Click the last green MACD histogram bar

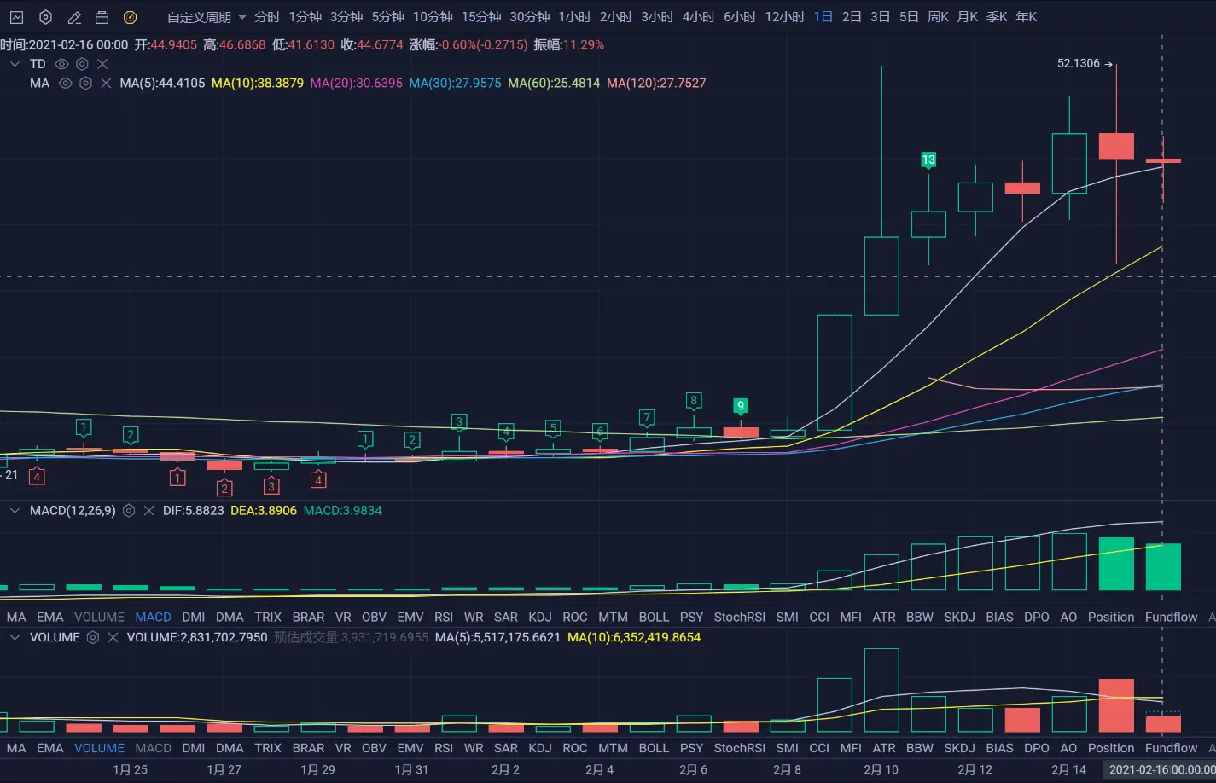click(x=1163, y=566)
